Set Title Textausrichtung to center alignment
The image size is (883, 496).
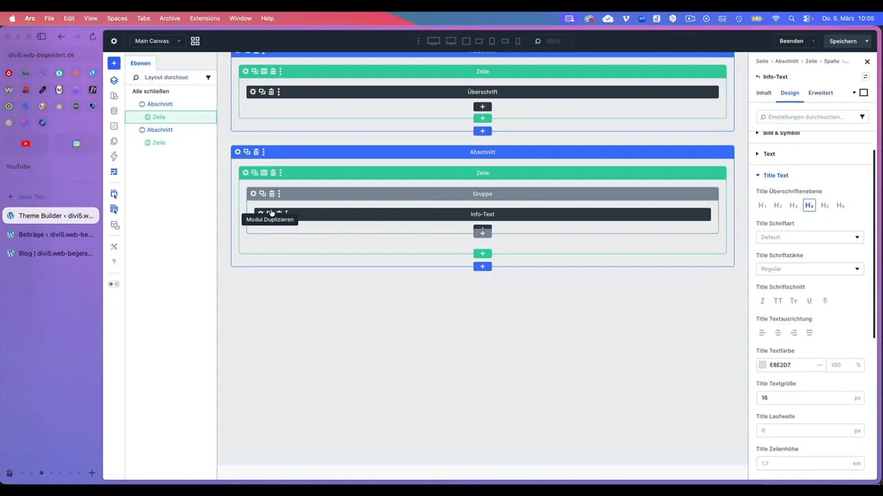[777, 333]
